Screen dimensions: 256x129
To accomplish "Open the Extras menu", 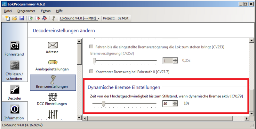I will 45,11.
